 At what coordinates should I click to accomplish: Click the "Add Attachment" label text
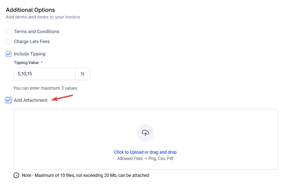tap(31, 100)
